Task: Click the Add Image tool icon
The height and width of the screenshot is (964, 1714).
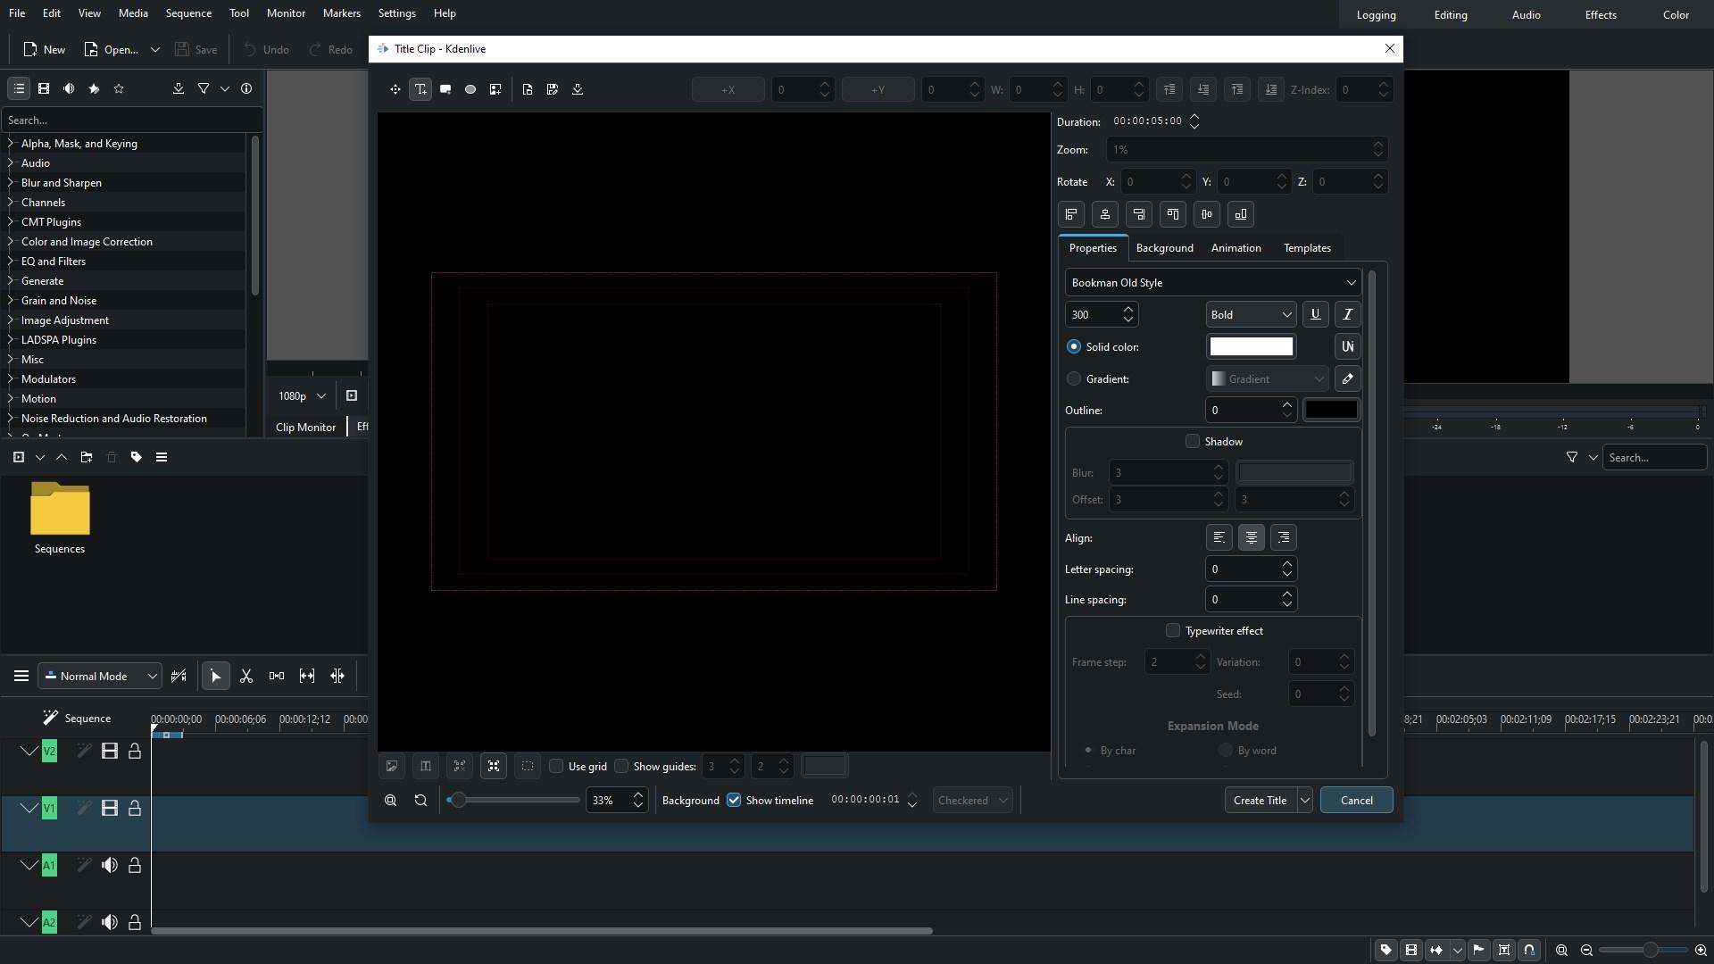Action: tap(495, 89)
